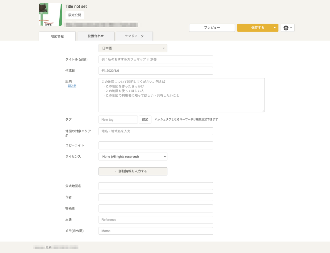
Task: Collapse the 詳細情報を入力する section
Action: 133,171
